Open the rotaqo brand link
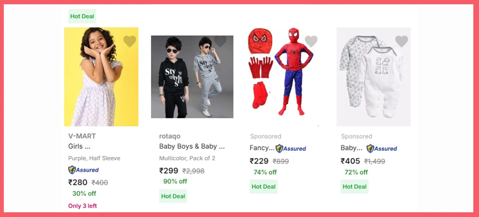Screen dimensions: 479x217 coord(169,136)
